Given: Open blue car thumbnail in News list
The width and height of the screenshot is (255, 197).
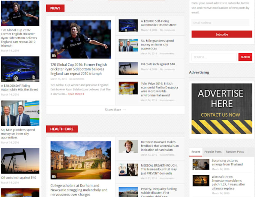Looking at the screenshot, I should point(128,26).
